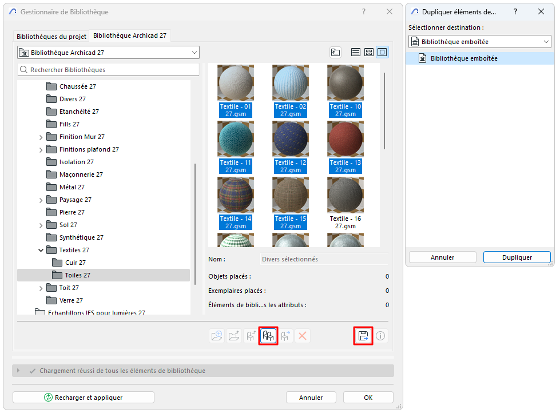The width and height of the screenshot is (556, 413).
Task: Click Annuler in the Dupliquer window
Action: 442,257
